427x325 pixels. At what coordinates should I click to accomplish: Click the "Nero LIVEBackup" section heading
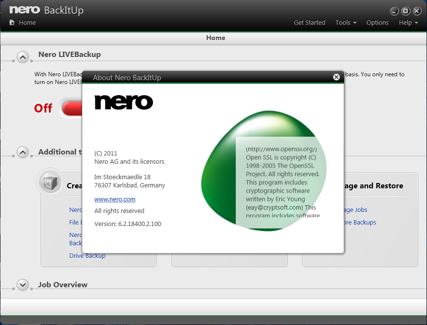(x=69, y=55)
